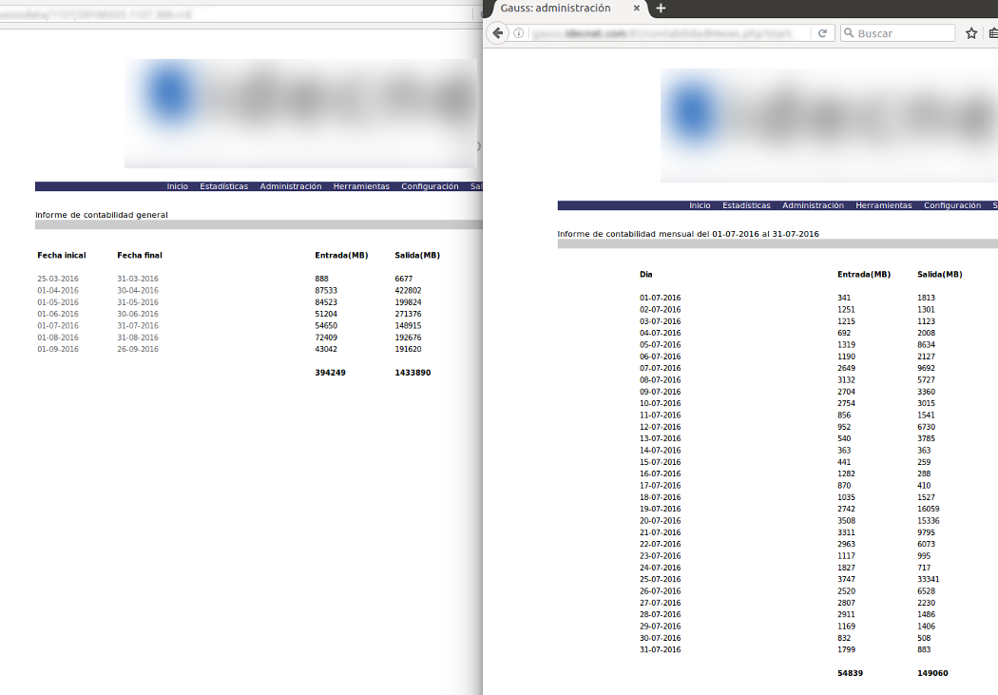The width and height of the screenshot is (998, 695).
Task: Open Estadísticas in the right window menu
Action: pos(746,205)
